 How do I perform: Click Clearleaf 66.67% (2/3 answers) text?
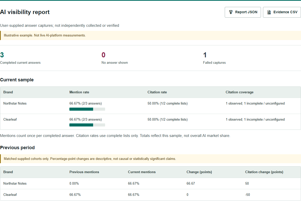coord(85,120)
